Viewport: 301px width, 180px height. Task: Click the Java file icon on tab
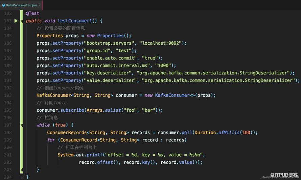4,5
